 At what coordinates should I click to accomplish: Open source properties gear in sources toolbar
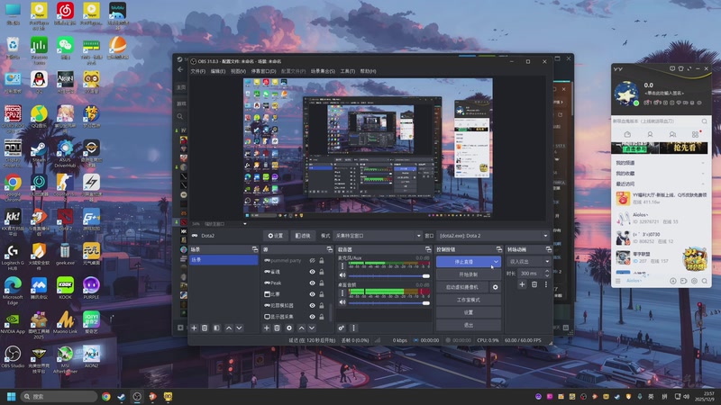pyautogui.click(x=288, y=328)
